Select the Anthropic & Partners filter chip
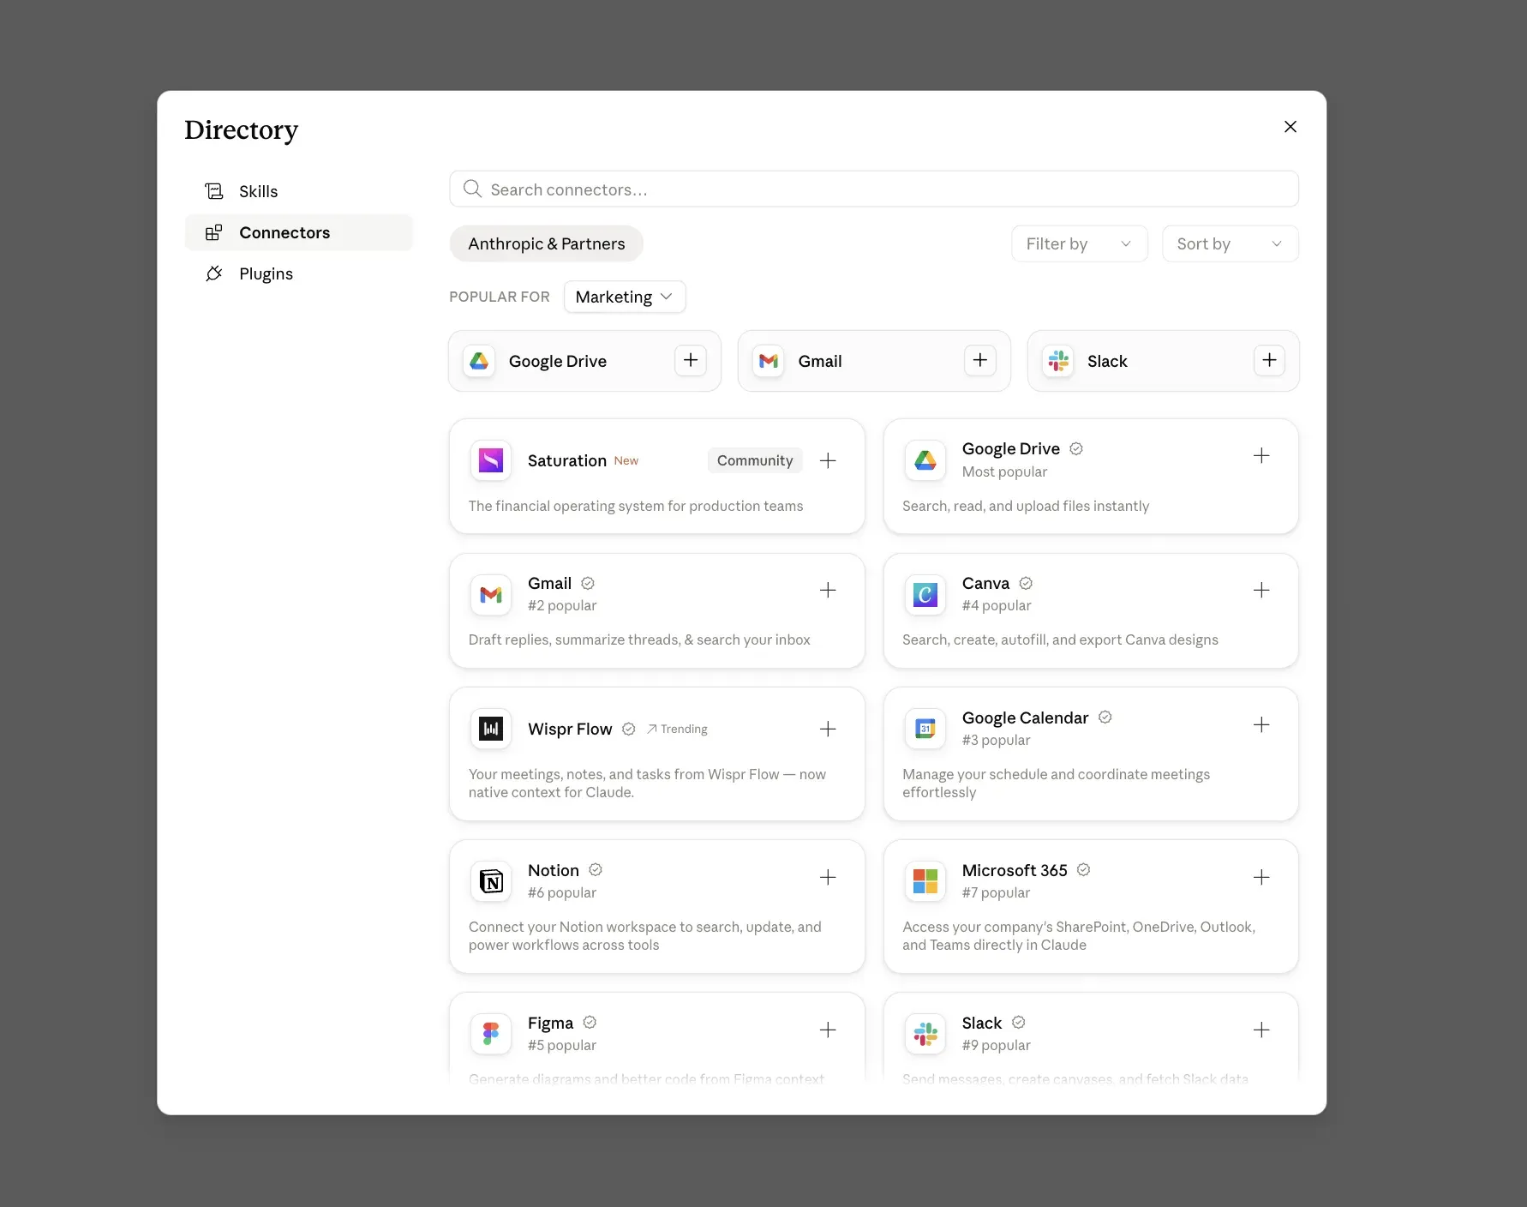 pyautogui.click(x=547, y=243)
